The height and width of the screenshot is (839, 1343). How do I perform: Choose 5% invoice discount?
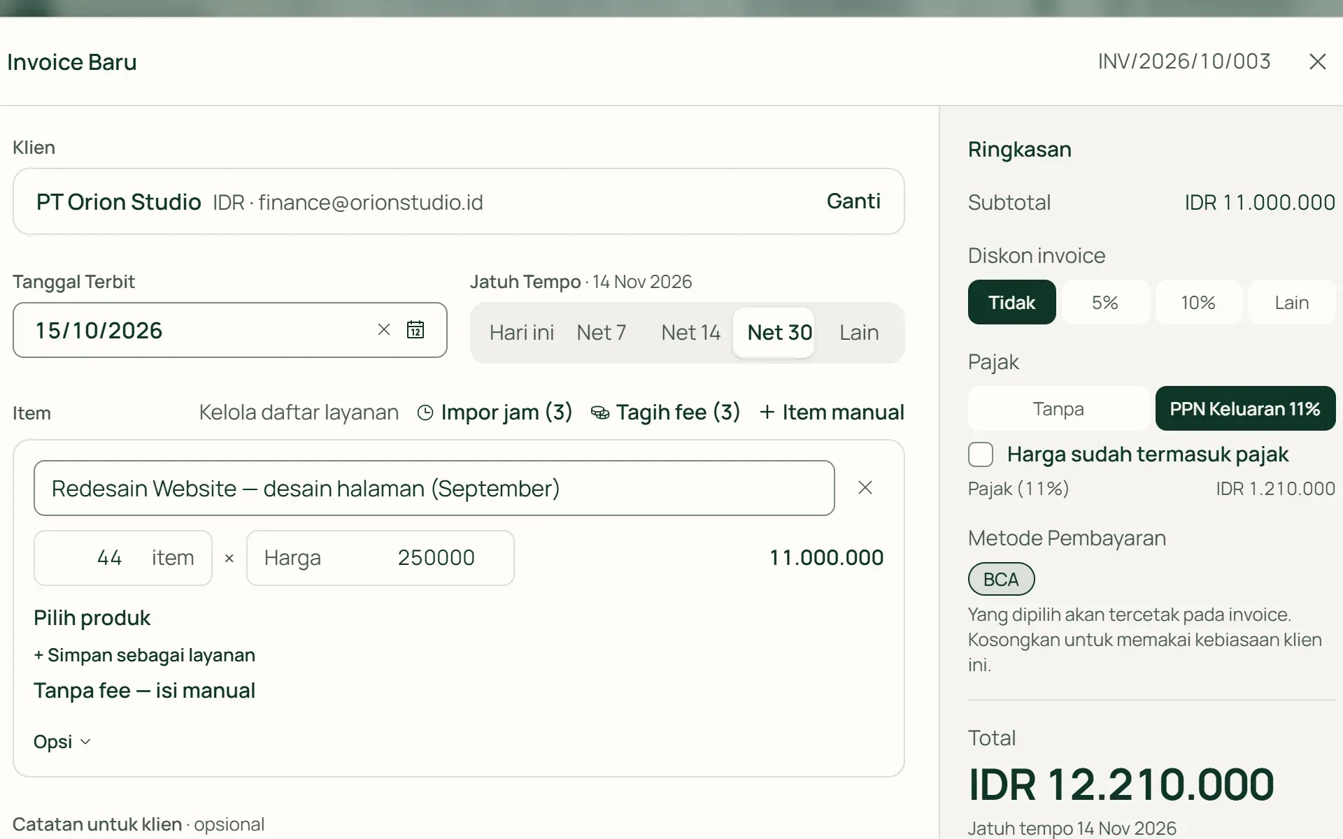point(1105,302)
